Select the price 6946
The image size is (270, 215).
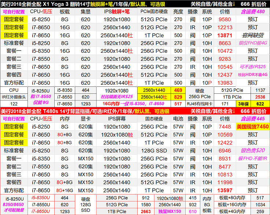point(225,151)
